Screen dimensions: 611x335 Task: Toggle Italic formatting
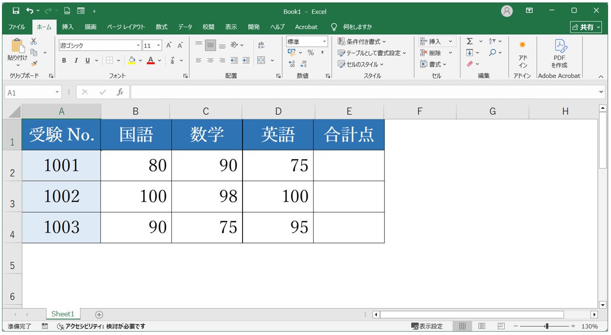point(76,61)
